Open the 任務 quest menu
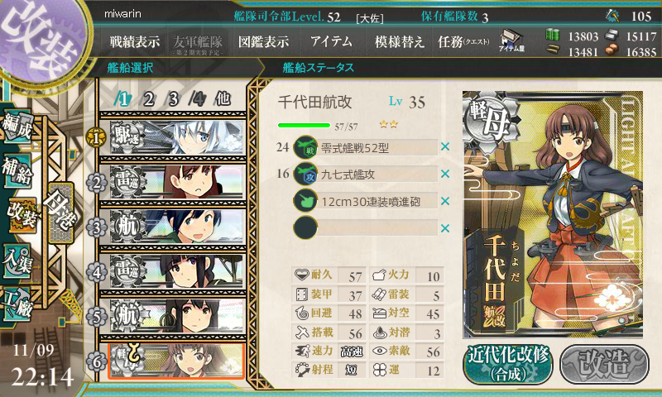 point(463,41)
